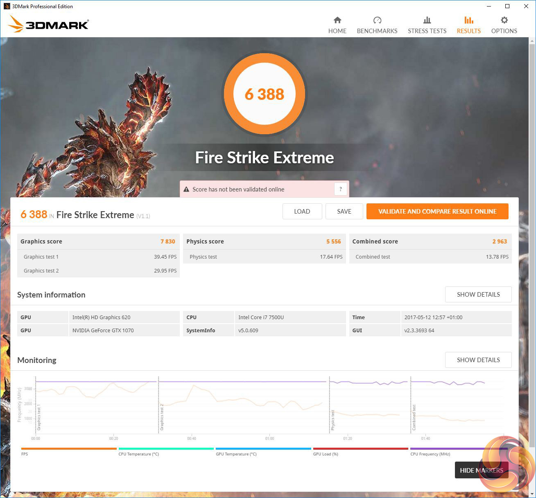Viewport: 536px width, 498px height.
Task: Click the 3DMark title bar app icon
Action: [x=7, y=6]
